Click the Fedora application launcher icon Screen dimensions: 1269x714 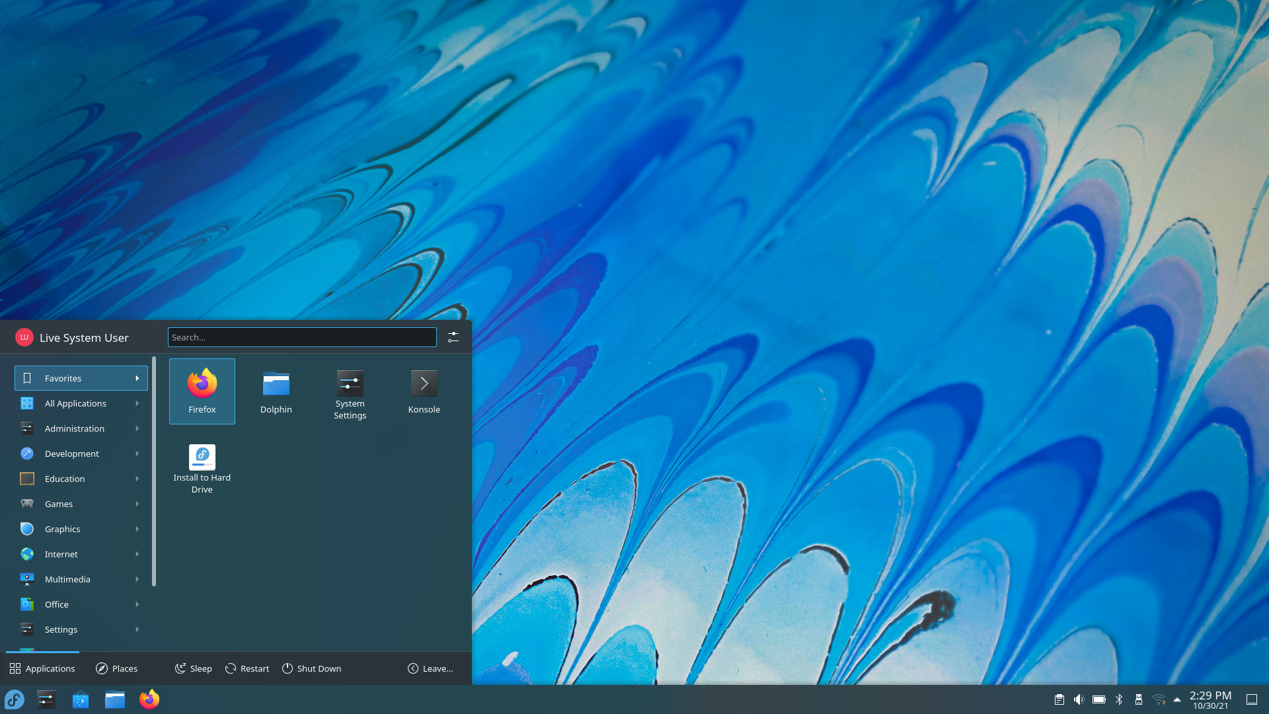point(14,699)
